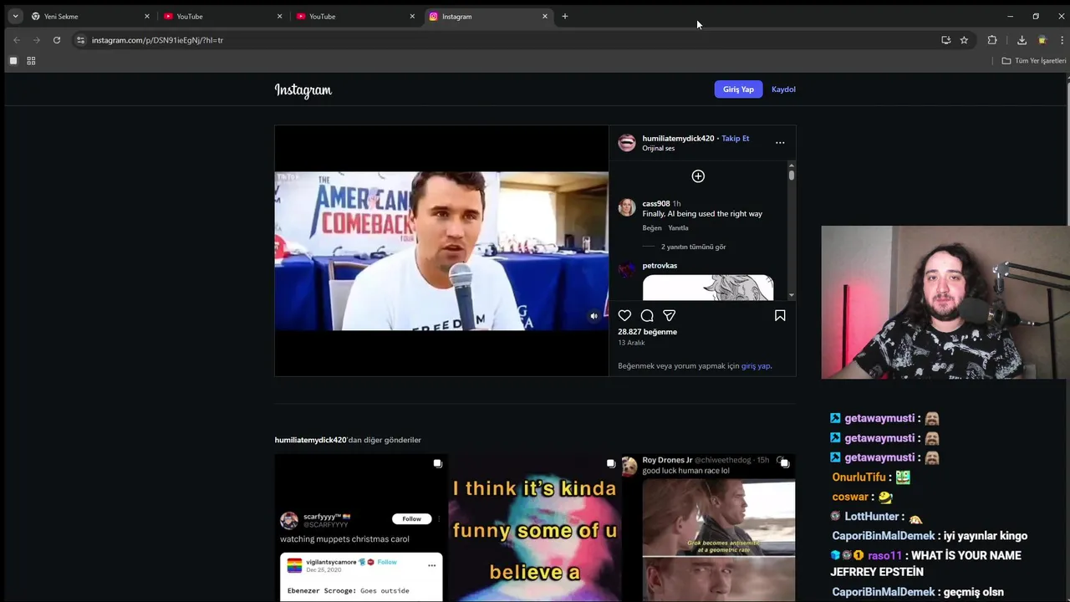Go back in browser history
Viewport: 1070px width, 602px height.
pyautogui.click(x=17, y=40)
